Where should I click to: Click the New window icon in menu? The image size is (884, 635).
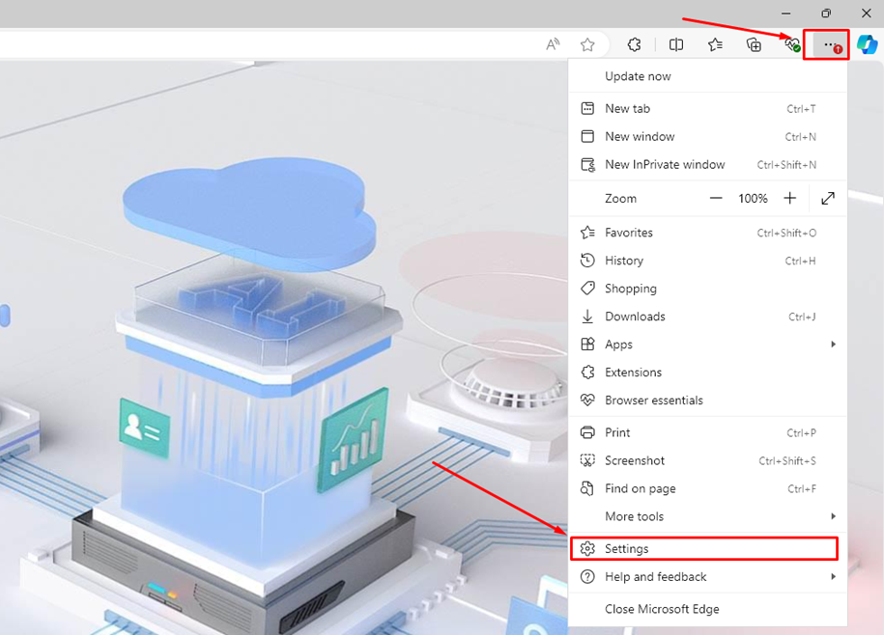pyautogui.click(x=587, y=136)
